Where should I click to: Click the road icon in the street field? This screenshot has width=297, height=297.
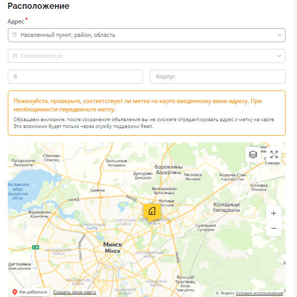[x=15, y=56]
